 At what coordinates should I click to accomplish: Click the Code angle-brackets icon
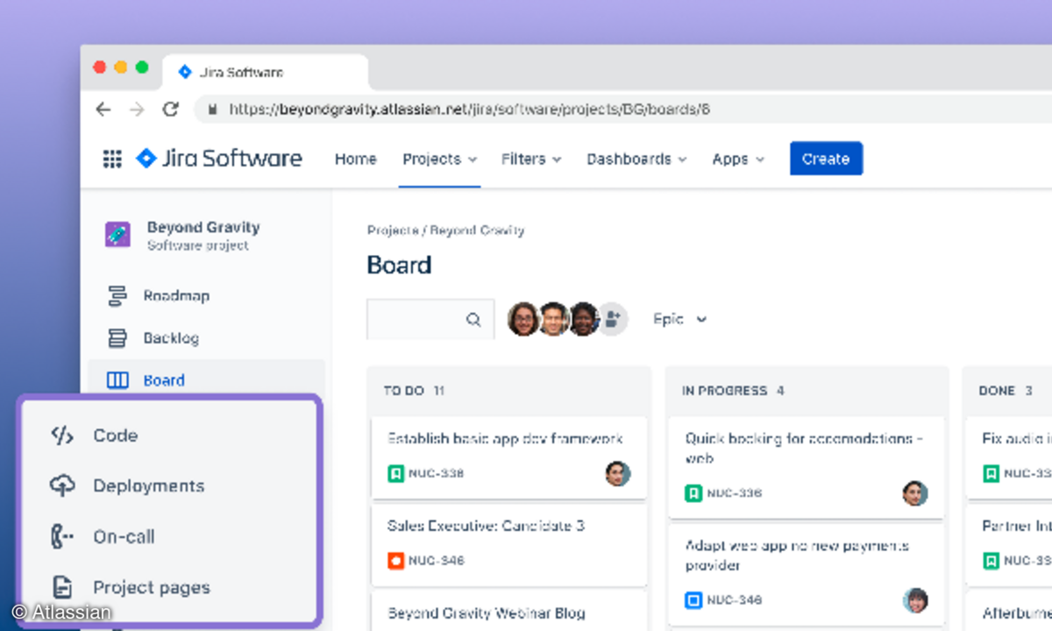[x=61, y=436]
